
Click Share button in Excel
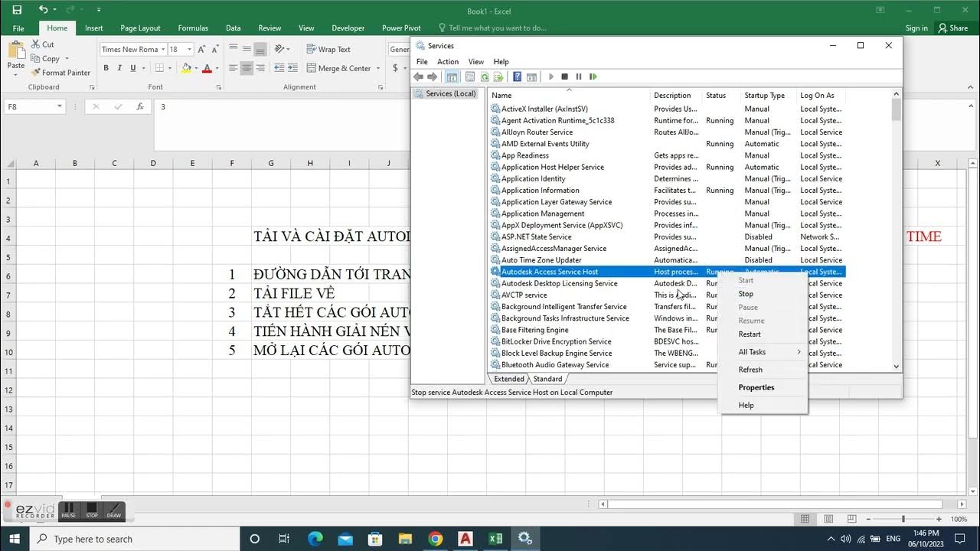click(x=952, y=28)
